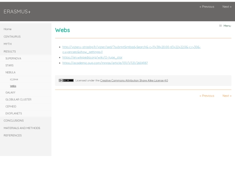Open the Wikipedia O-type star link
Viewport: 235px width, 176px height.
tap(92, 57)
